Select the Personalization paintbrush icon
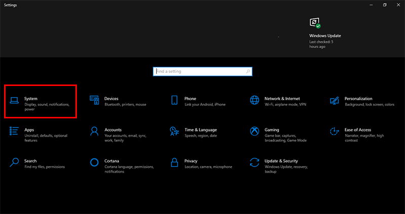This screenshot has height=214, width=405. point(335,100)
